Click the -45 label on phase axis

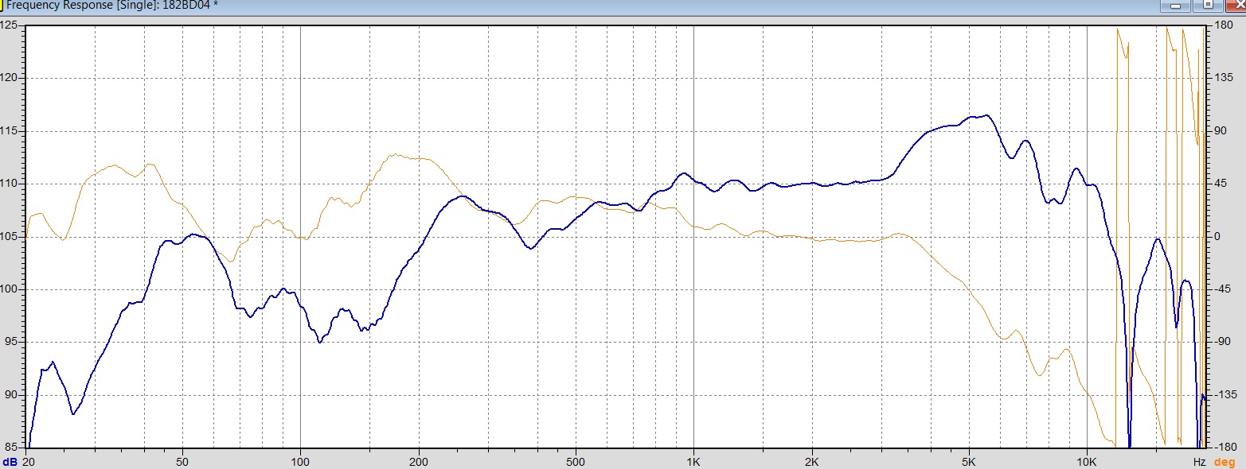click(1221, 289)
